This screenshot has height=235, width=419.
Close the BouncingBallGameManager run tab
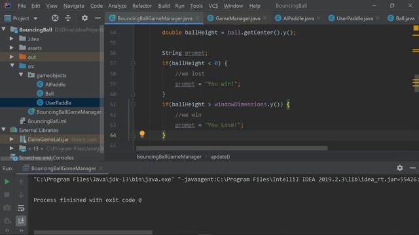[x=101, y=168]
